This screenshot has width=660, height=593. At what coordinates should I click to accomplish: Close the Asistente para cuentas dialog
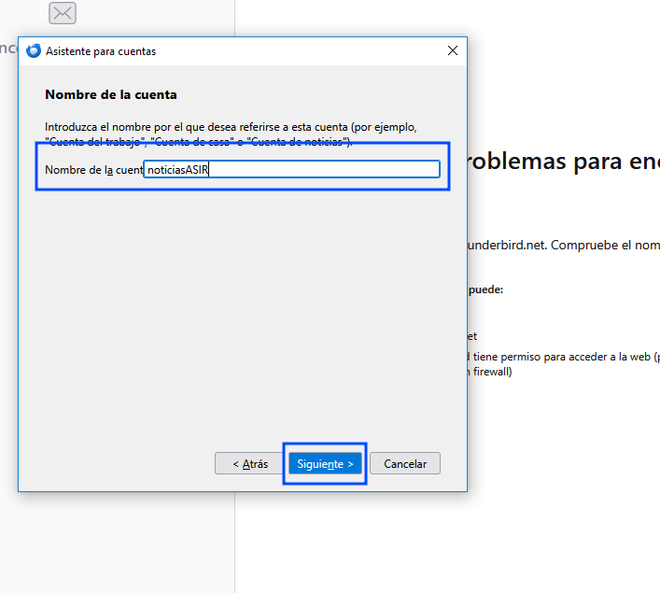click(x=453, y=50)
